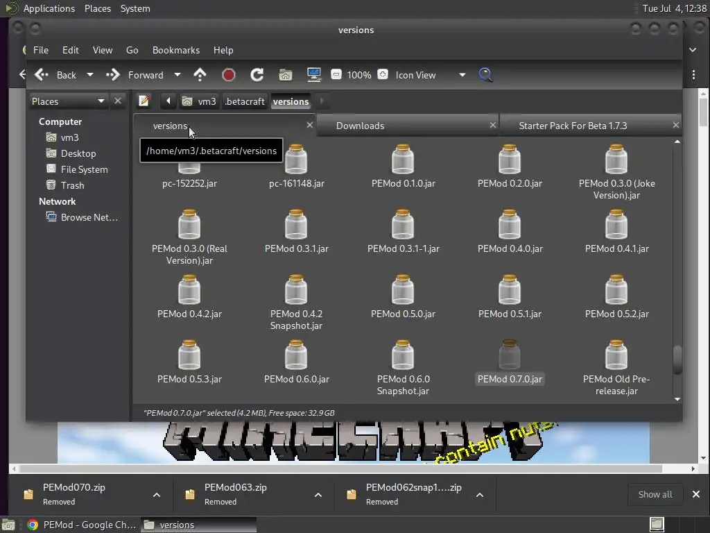Screen dimensions: 710x533
Task: Click Show all downloads button
Action: (655, 494)
